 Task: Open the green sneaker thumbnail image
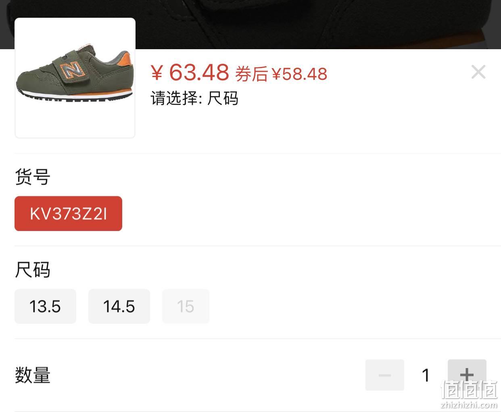click(75, 78)
